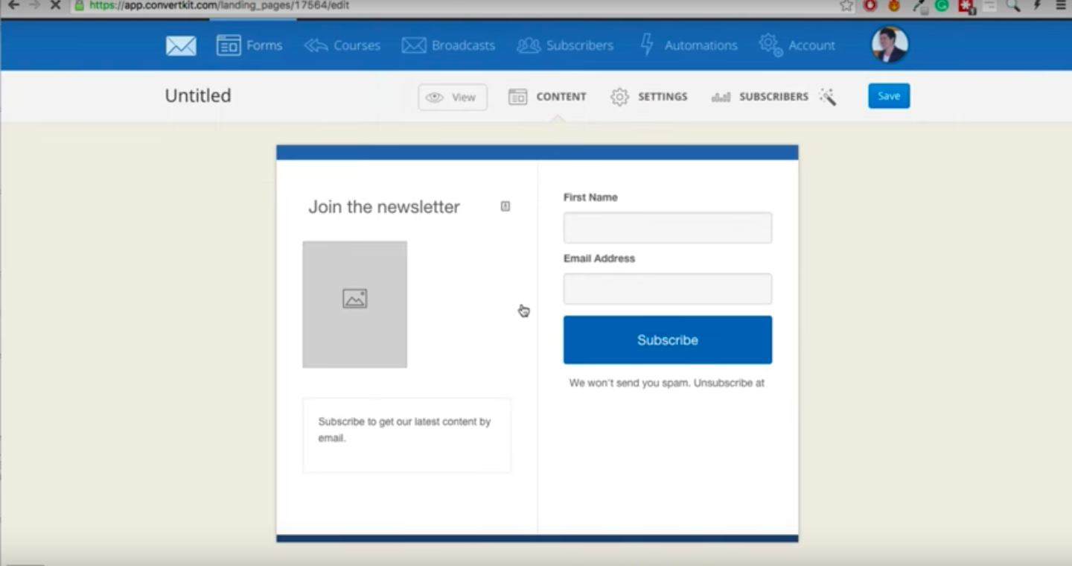1072x566 pixels.
Task: Click the small icon beside the newsletter heading
Action: (505, 206)
